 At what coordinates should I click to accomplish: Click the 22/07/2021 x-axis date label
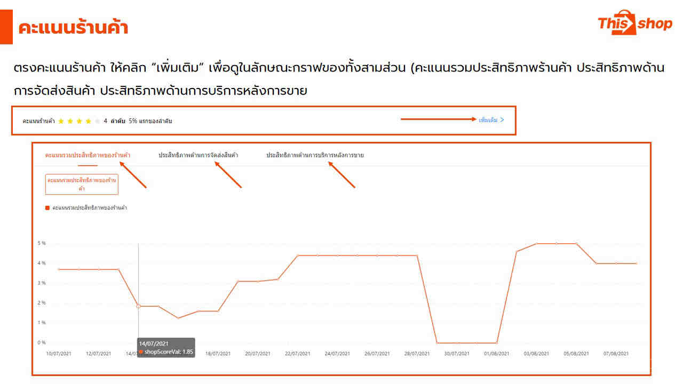(297, 354)
